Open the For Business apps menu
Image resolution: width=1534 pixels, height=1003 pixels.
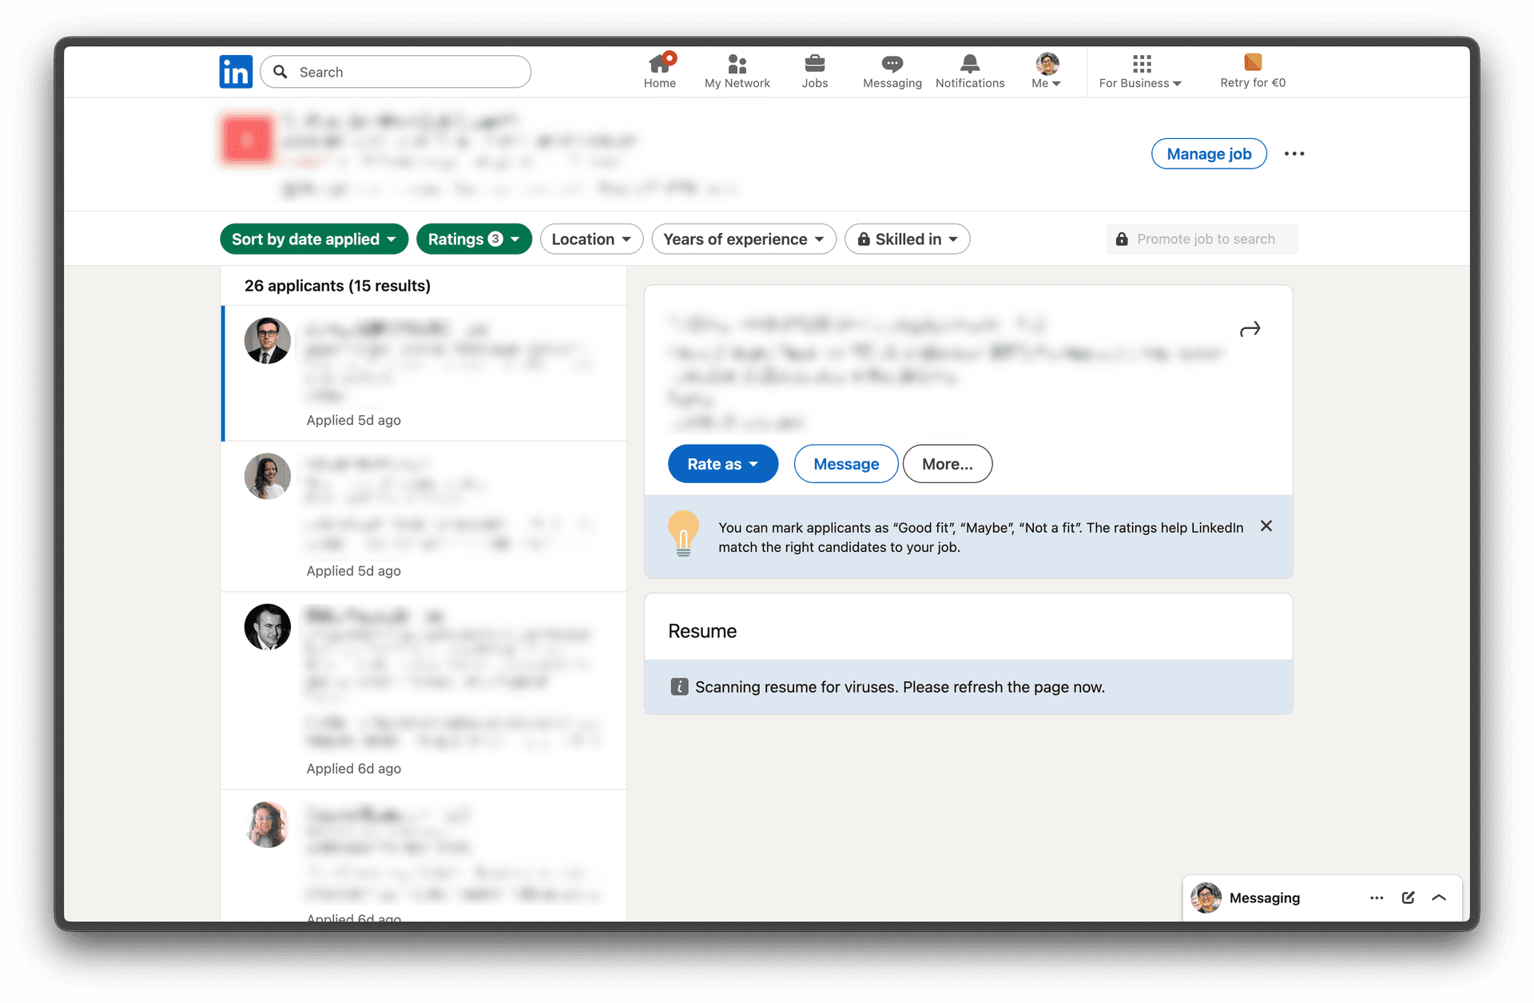(1140, 71)
